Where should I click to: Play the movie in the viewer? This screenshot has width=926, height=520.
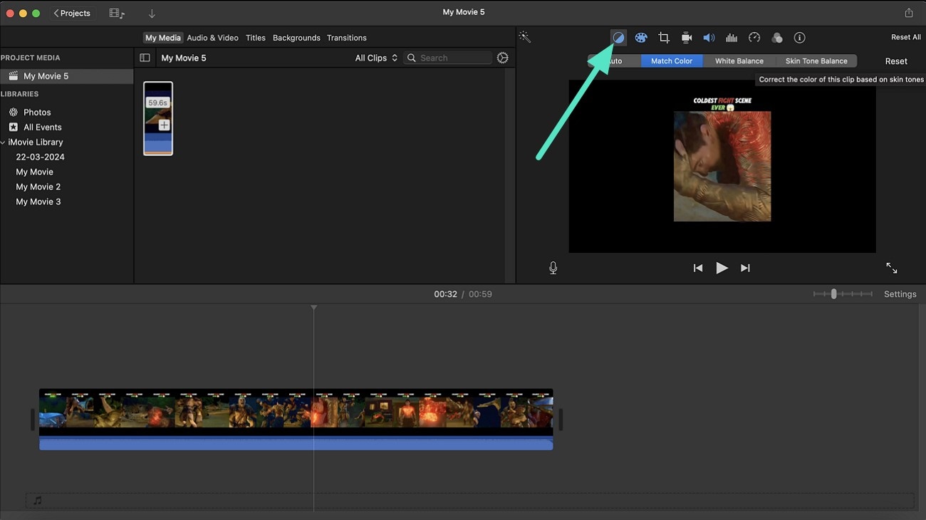tap(722, 268)
